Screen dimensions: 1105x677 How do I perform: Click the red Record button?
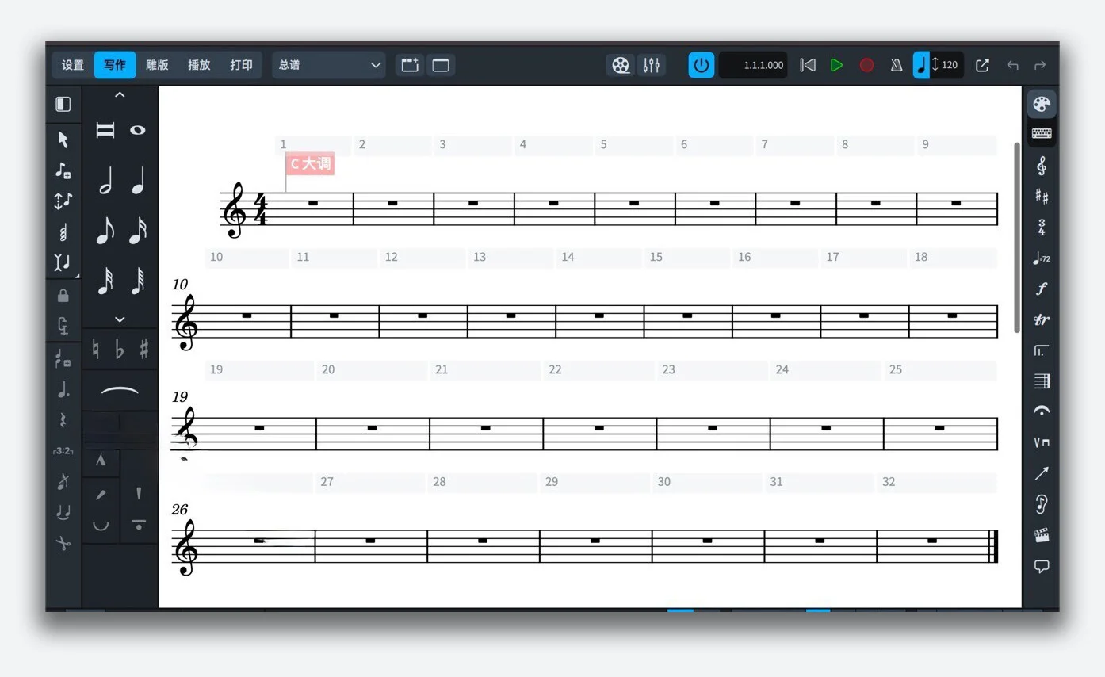pyautogui.click(x=866, y=65)
